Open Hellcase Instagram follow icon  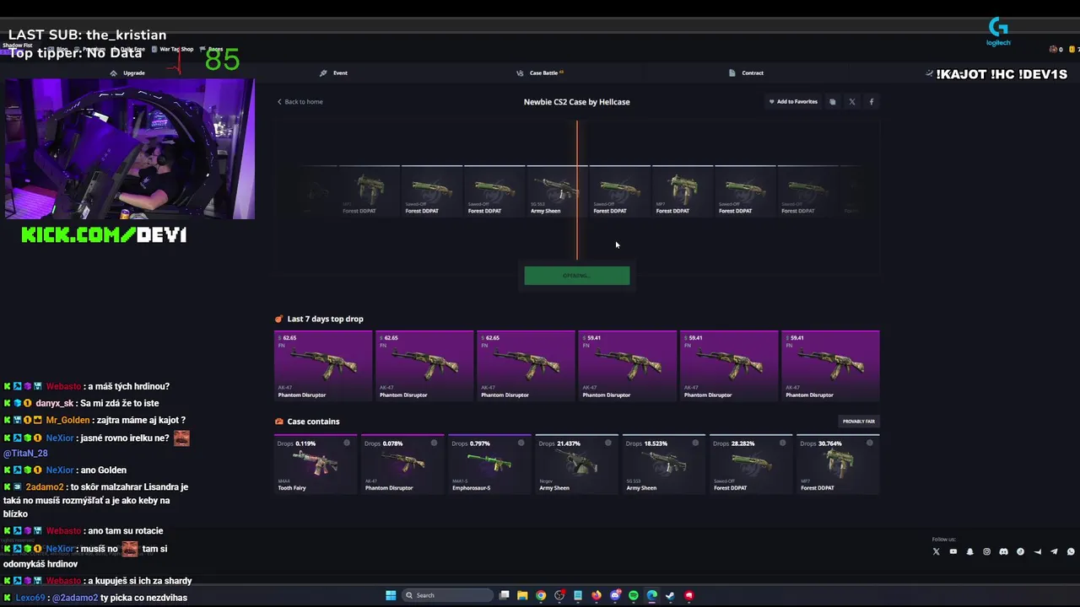986,551
